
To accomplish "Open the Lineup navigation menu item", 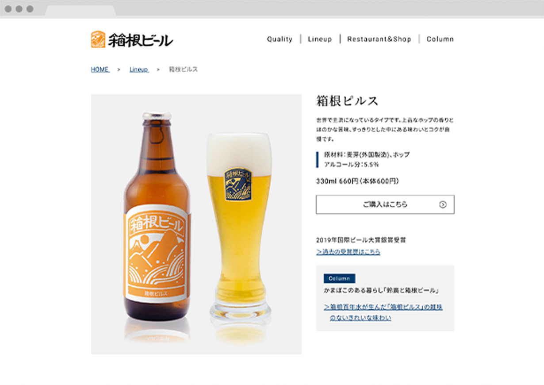I will pyautogui.click(x=320, y=39).
